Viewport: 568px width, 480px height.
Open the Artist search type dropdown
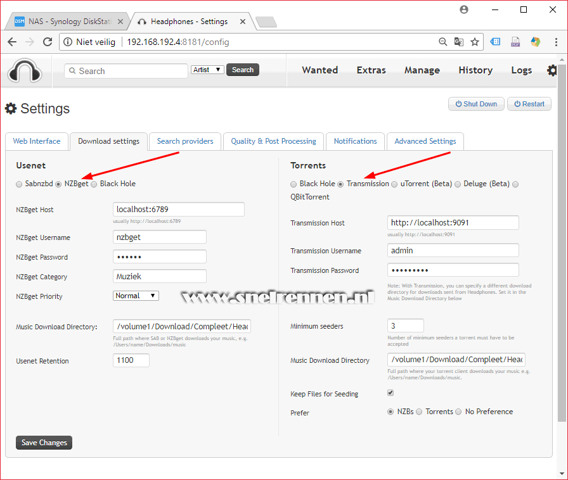tap(207, 70)
